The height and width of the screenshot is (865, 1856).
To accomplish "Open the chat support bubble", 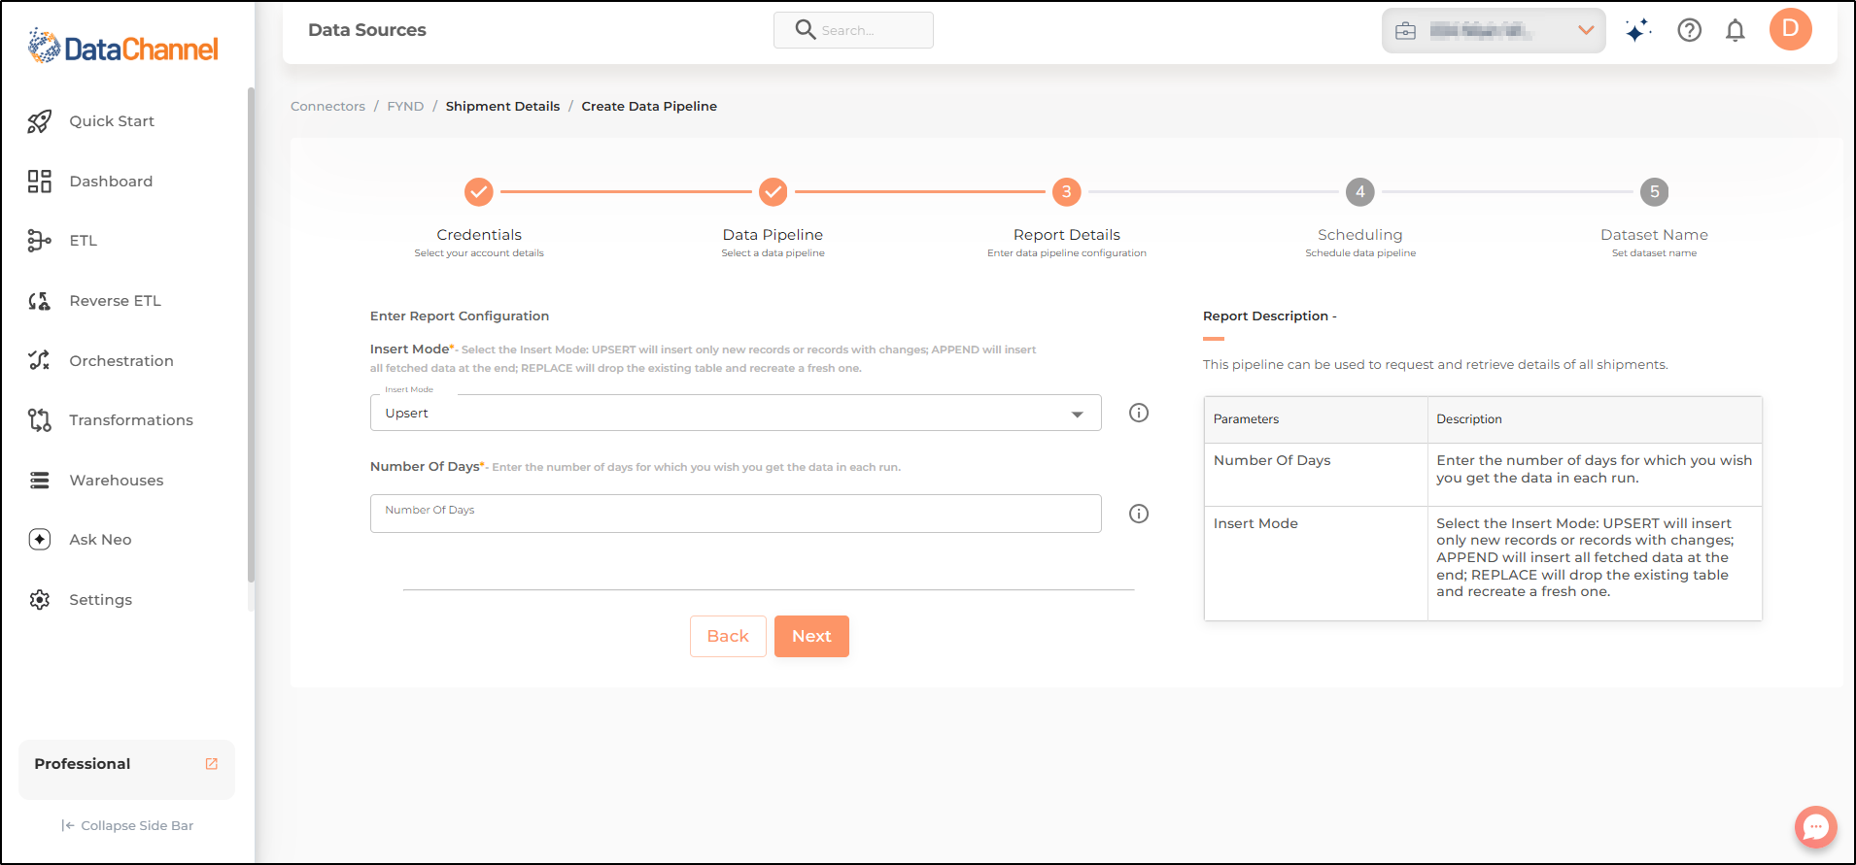I will 1815,827.
